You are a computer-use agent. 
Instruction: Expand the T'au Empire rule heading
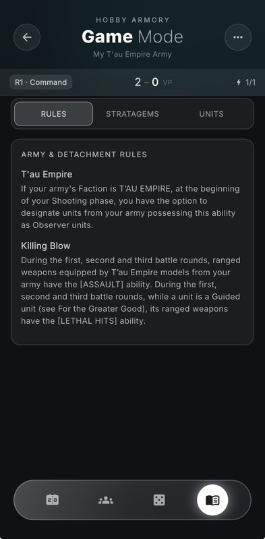(x=47, y=174)
